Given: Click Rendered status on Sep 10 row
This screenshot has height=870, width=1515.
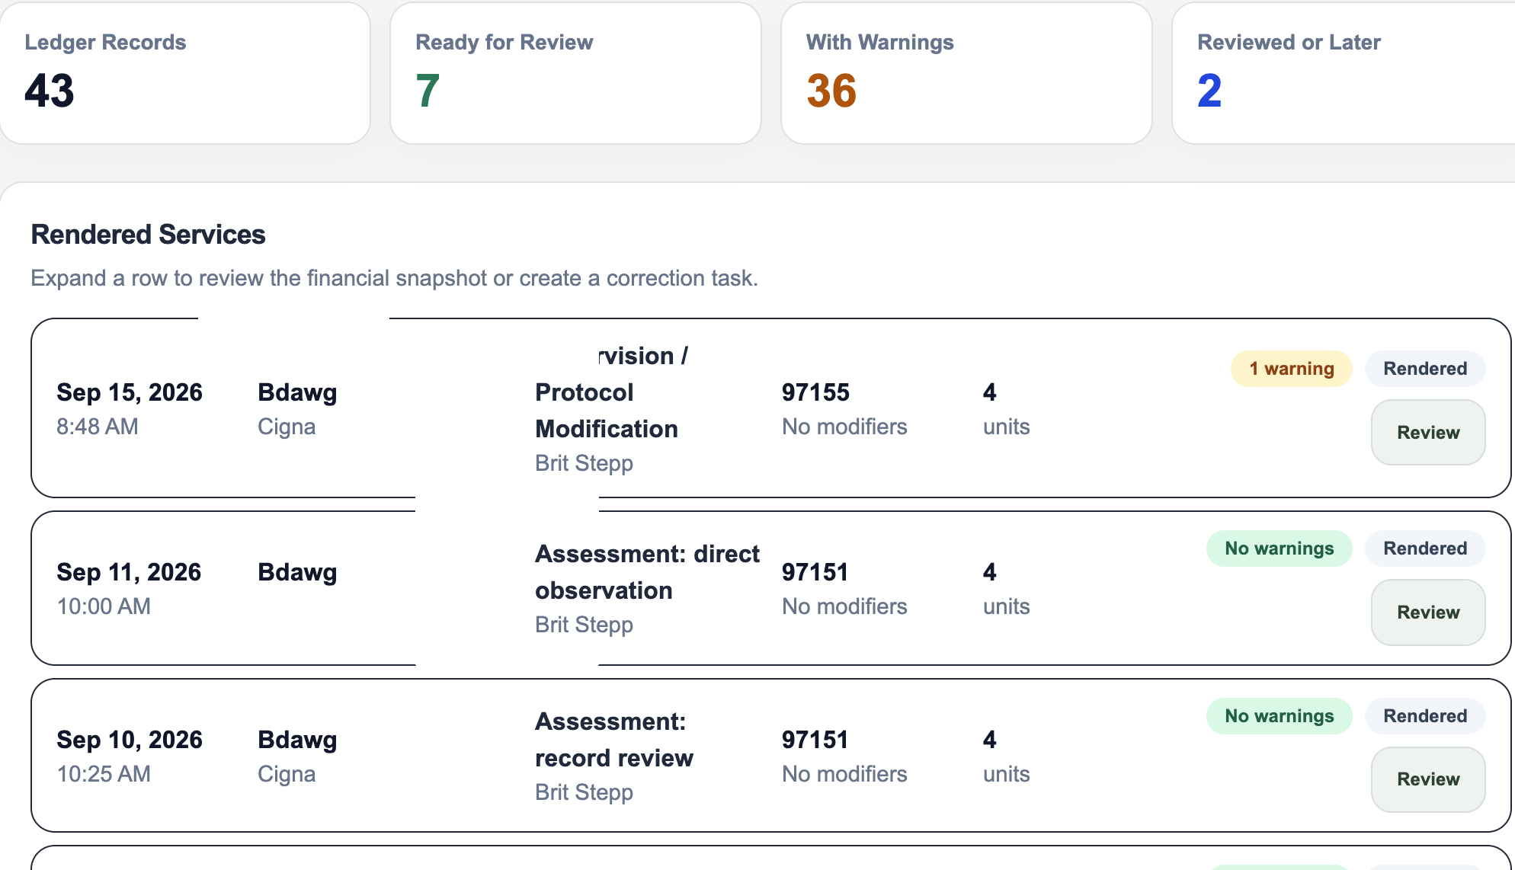Looking at the screenshot, I should 1425,716.
